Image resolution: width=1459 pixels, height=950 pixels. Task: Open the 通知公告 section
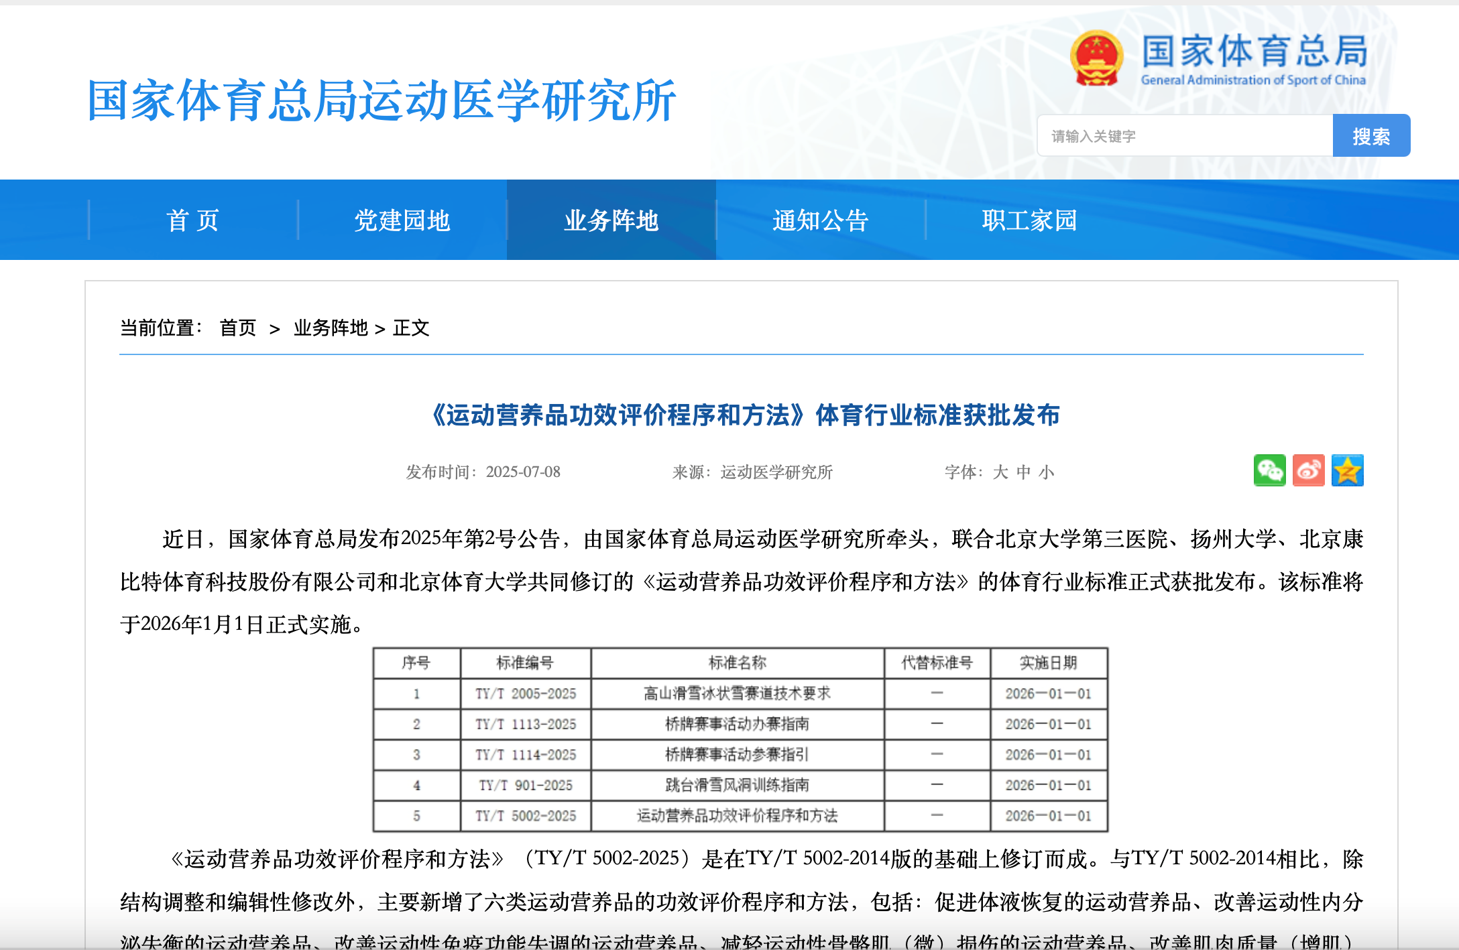pyautogui.click(x=821, y=220)
